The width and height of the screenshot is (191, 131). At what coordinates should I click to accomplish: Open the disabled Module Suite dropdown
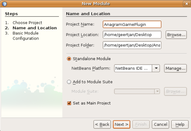pyautogui.click(x=157, y=91)
